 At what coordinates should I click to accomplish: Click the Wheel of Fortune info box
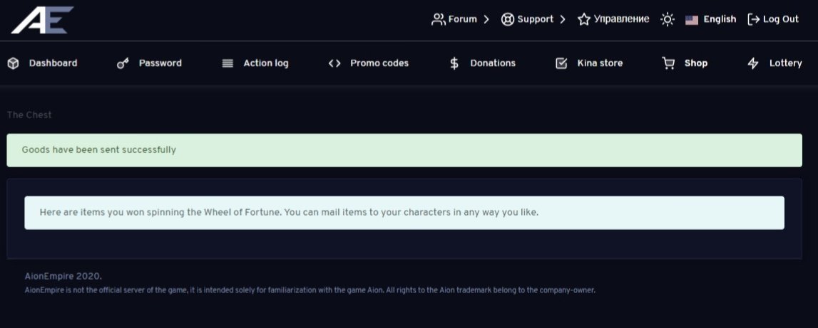coord(404,213)
